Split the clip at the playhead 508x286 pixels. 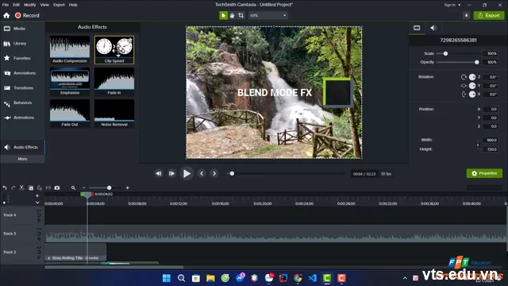48,187
